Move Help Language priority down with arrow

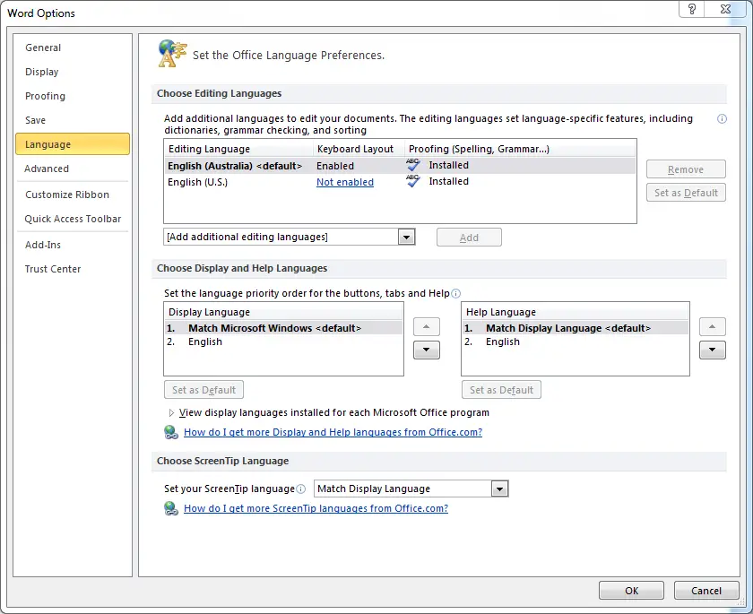pos(712,350)
